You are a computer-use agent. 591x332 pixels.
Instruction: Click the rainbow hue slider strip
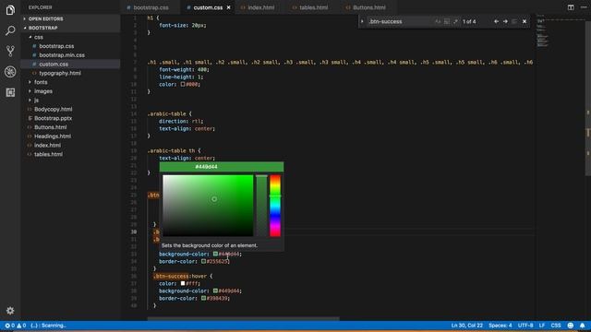tap(275, 206)
